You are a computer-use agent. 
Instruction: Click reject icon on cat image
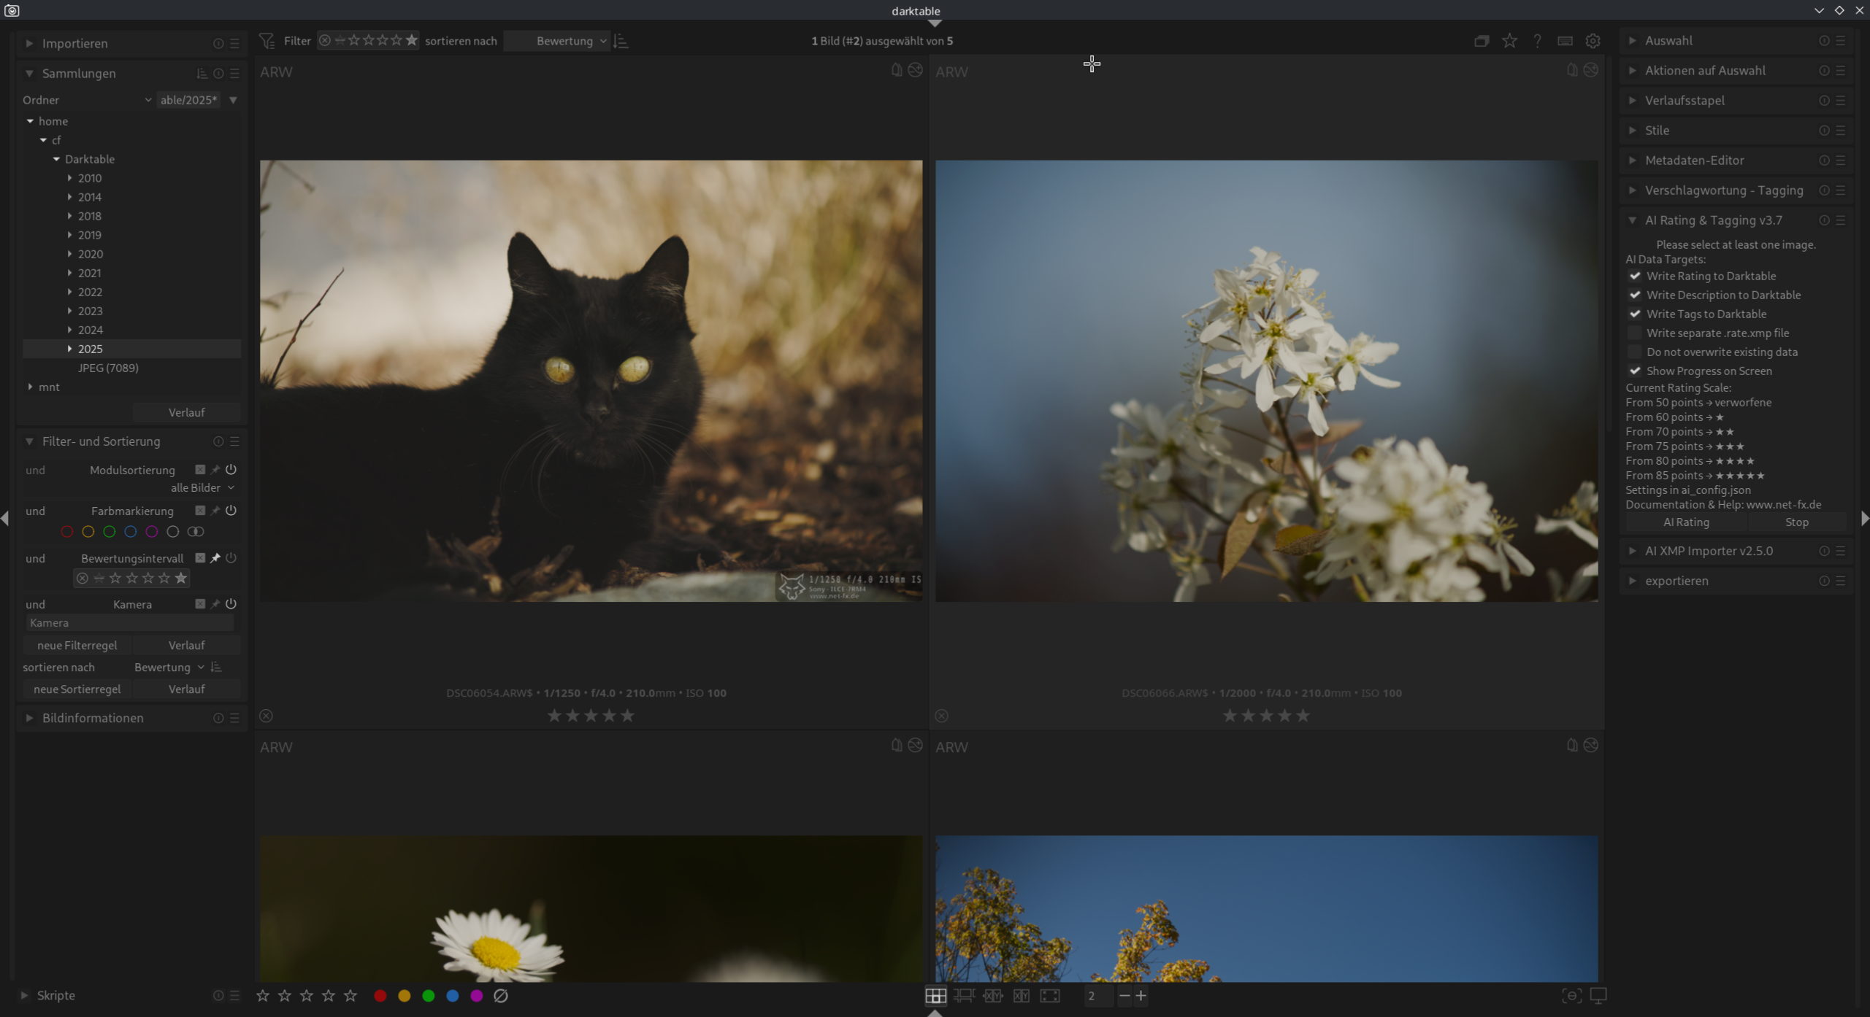267,716
